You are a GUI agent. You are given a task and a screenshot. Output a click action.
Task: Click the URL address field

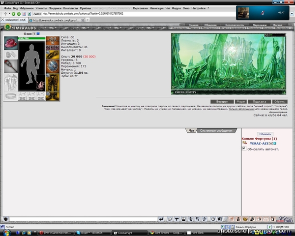[x=138, y=14]
